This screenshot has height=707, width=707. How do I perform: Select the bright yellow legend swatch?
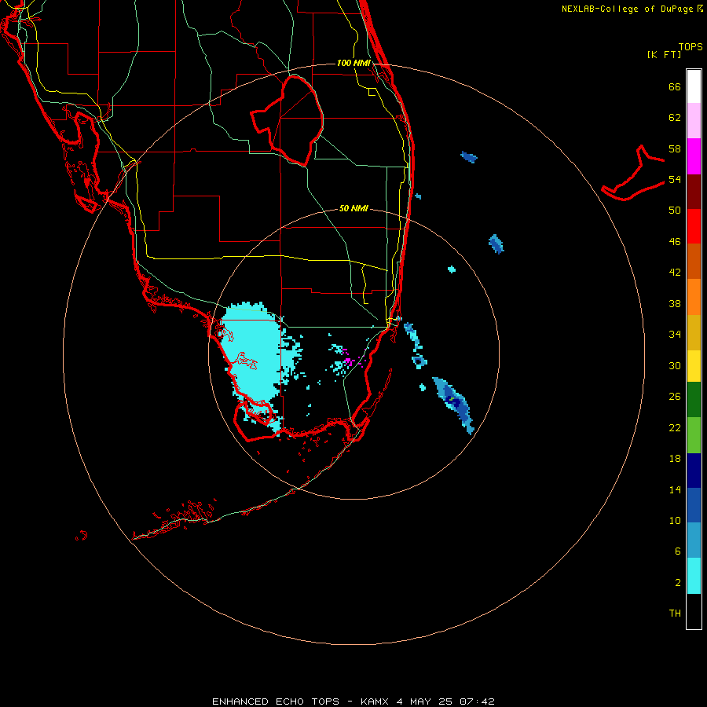694,366
